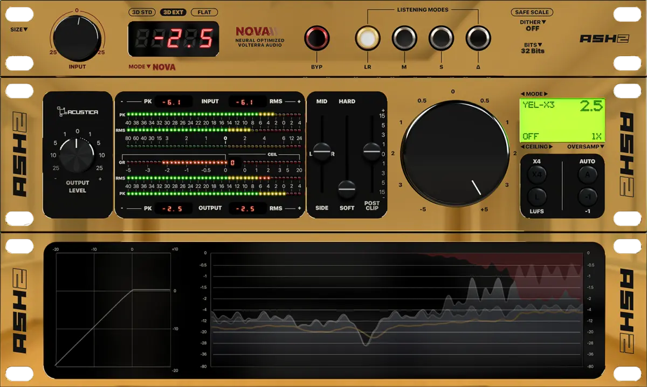This screenshot has height=387, width=647.
Task: Toggle the -1 round button
Action: pyautogui.click(x=587, y=197)
